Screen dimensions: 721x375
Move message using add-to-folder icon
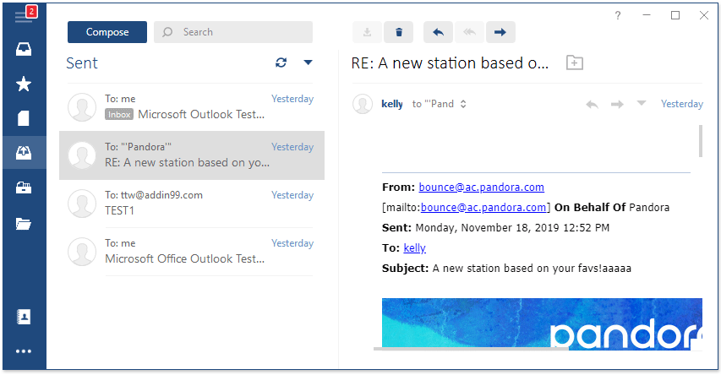[574, 62]
